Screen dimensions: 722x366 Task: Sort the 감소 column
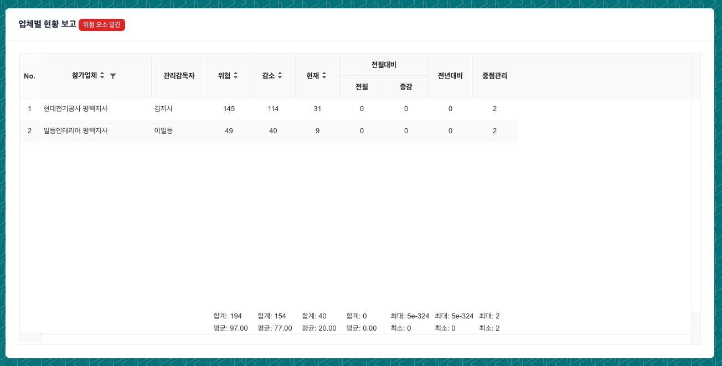[280, 76]
